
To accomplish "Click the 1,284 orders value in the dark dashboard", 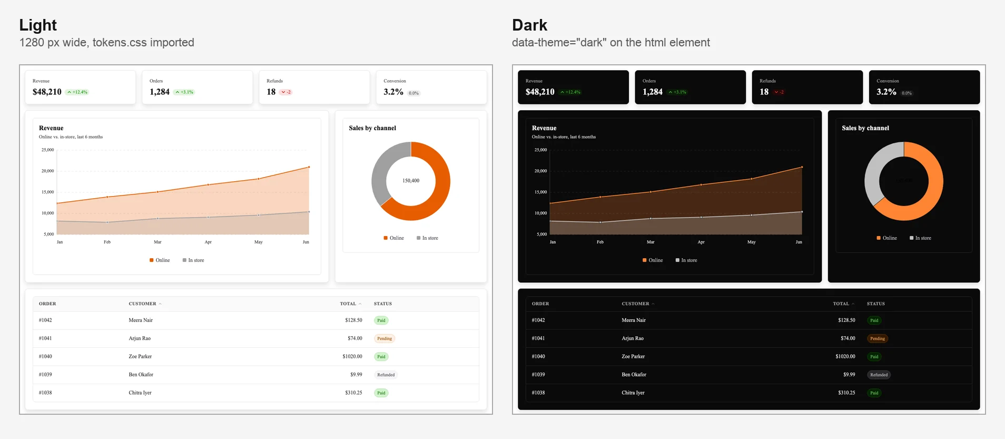I will (653, 92).
